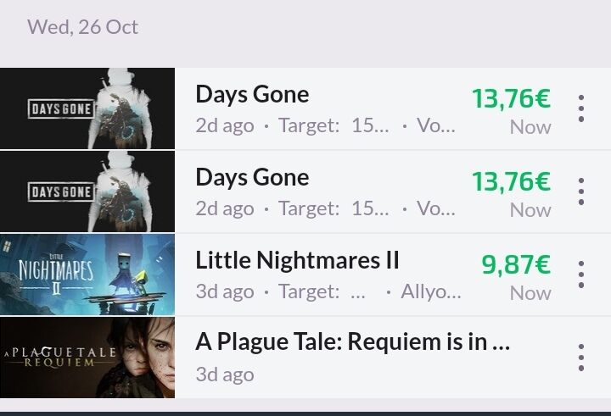611x416 pixels.
Task: Click first Days Gone cover thumbnail
Action: (87, 108)
